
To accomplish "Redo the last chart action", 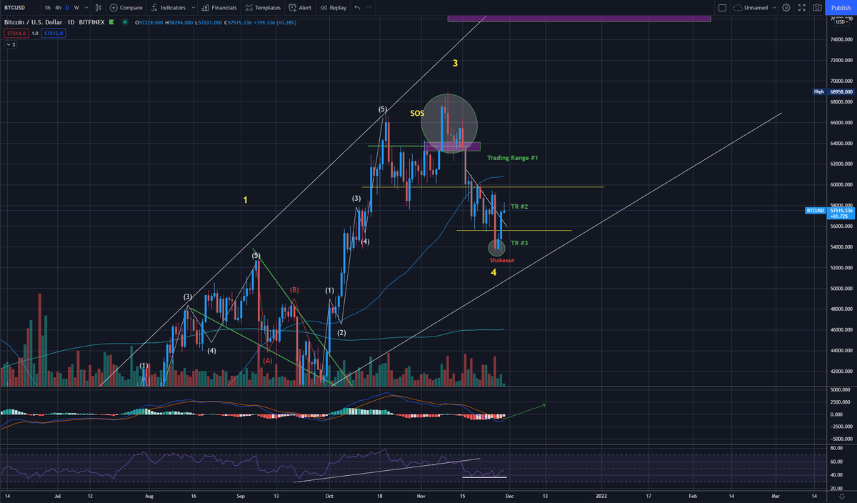I will pos(368,7).
